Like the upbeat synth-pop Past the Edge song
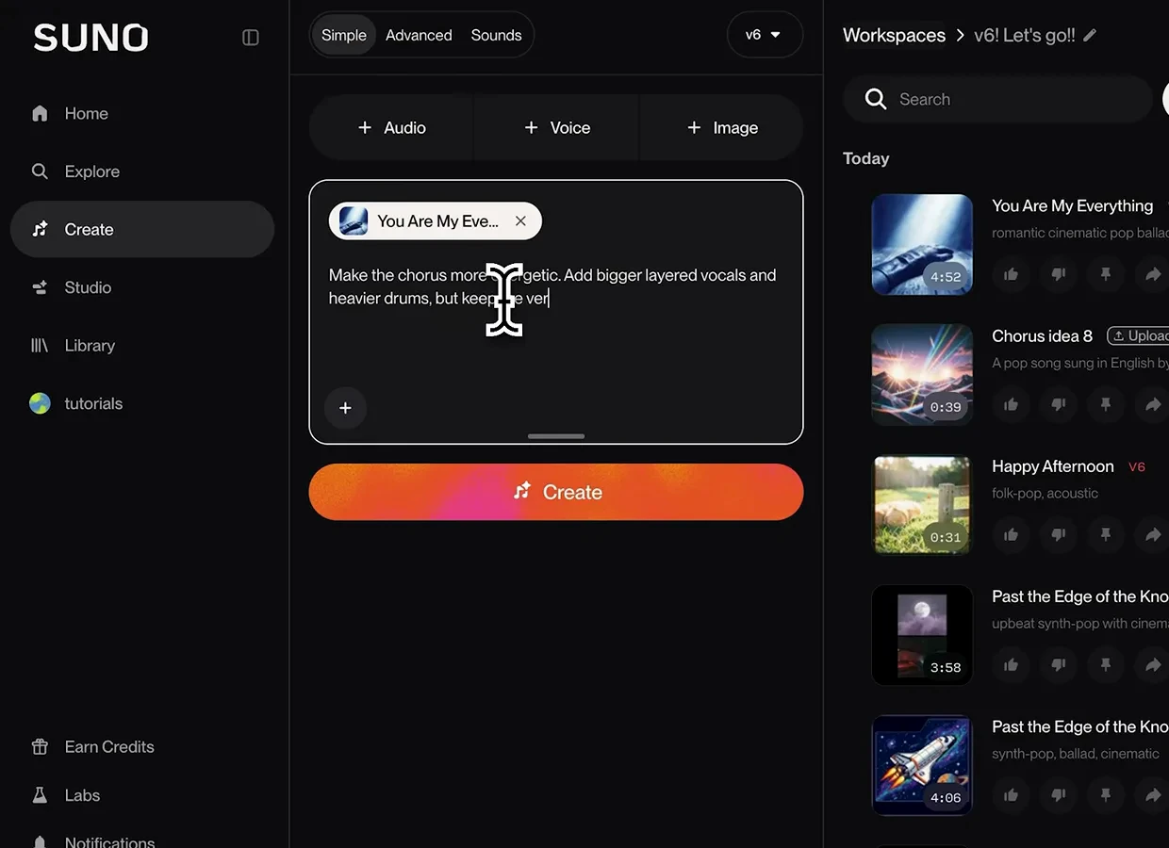 tap(1012, 664)
